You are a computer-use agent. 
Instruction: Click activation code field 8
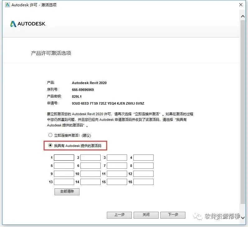pos(143,166)
